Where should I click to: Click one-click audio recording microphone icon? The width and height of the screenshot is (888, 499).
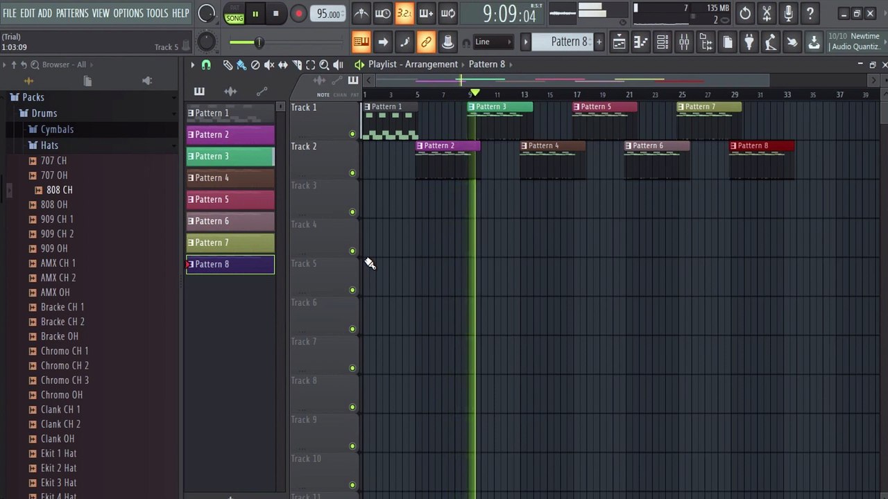pos(789,13)
